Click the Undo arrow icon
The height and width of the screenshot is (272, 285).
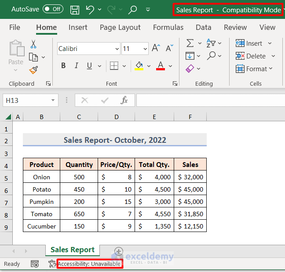[90, 9]
